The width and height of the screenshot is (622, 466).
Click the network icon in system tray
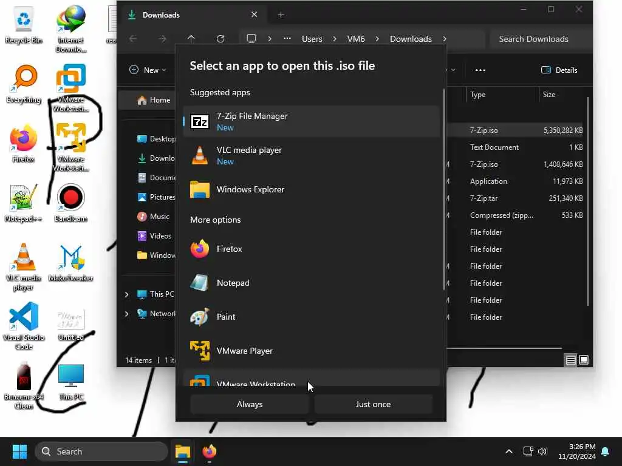(x=528, y=451)
